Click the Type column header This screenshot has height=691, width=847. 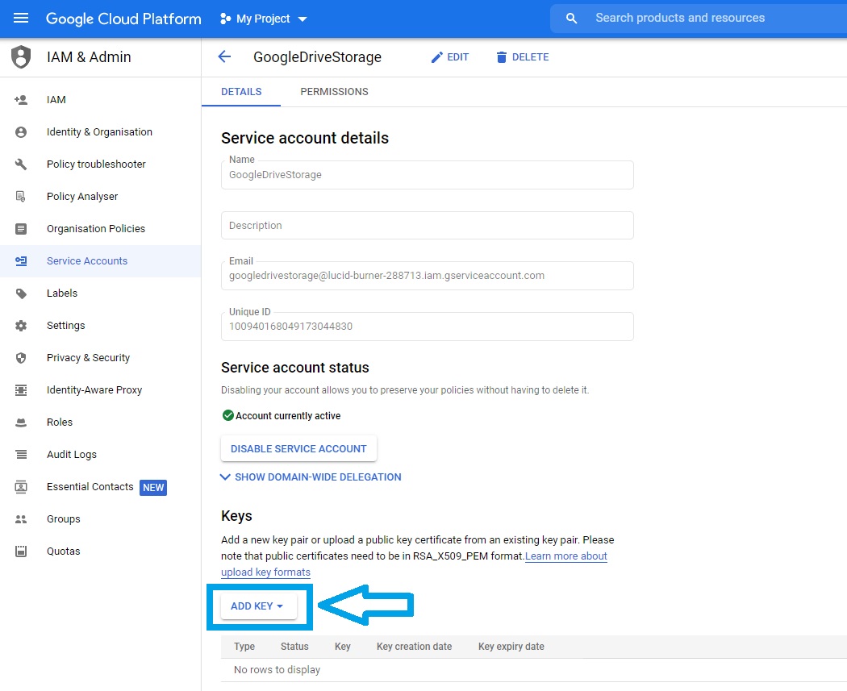tap(244, 647)
